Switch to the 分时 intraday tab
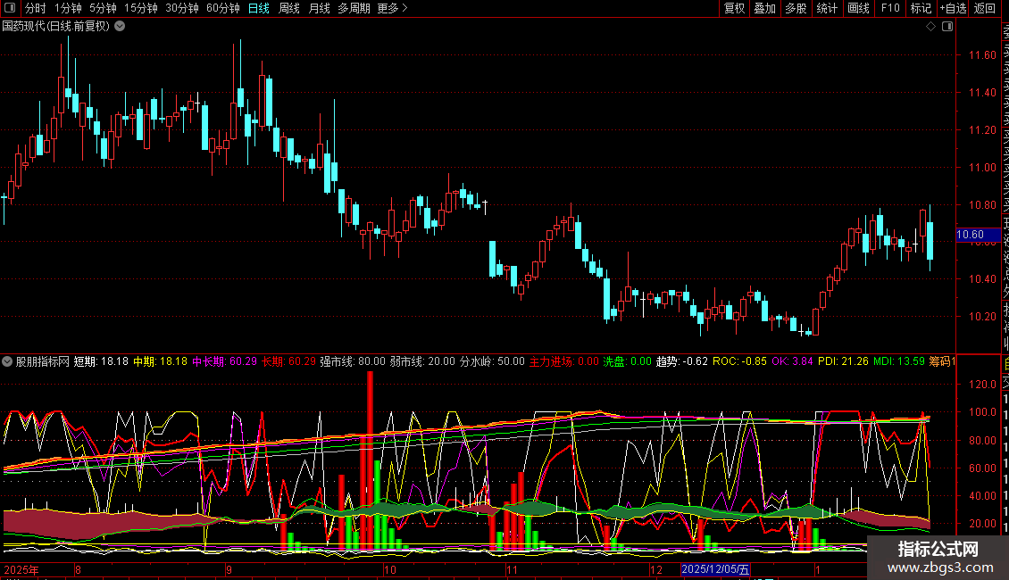This screenshot has height=580, width=1009. tap(35, 8)
